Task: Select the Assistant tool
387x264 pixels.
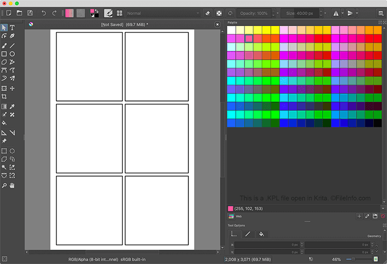Action: click(4, 133)
